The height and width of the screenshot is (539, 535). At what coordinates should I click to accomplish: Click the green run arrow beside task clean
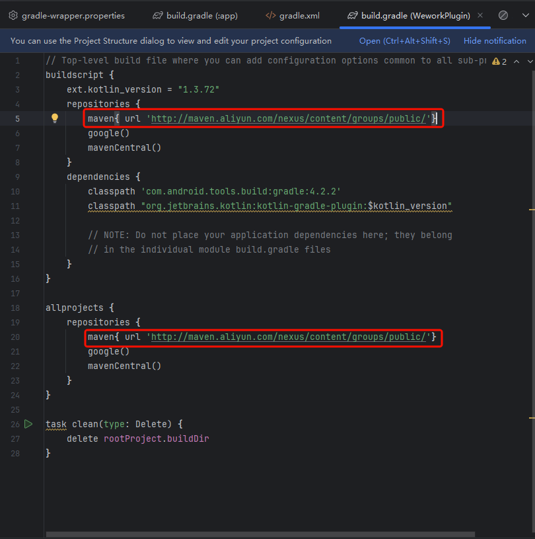pyautogui.click(x=28, y=424)
